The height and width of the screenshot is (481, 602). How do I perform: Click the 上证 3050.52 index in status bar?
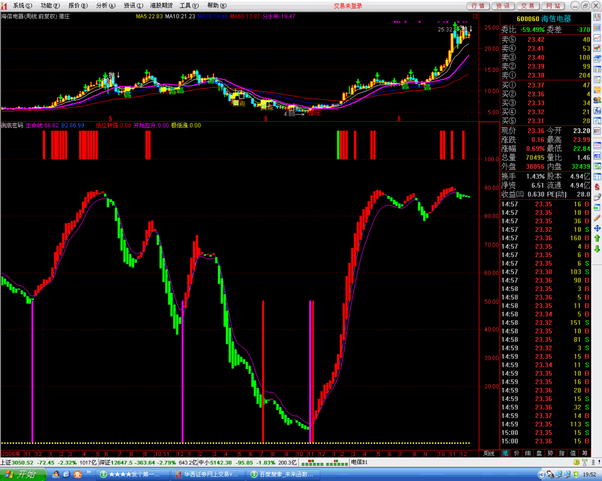(49, 463)
